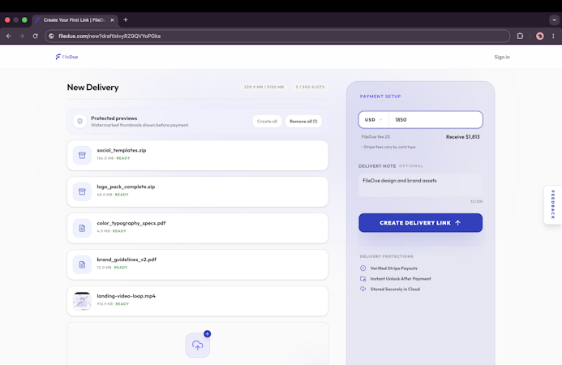The image size is (562, 365).
Task: Open the Chrome profile avatar
Action: (540, 36)
